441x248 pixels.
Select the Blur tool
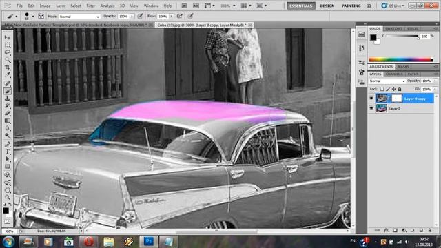click(x=8, y=128)
